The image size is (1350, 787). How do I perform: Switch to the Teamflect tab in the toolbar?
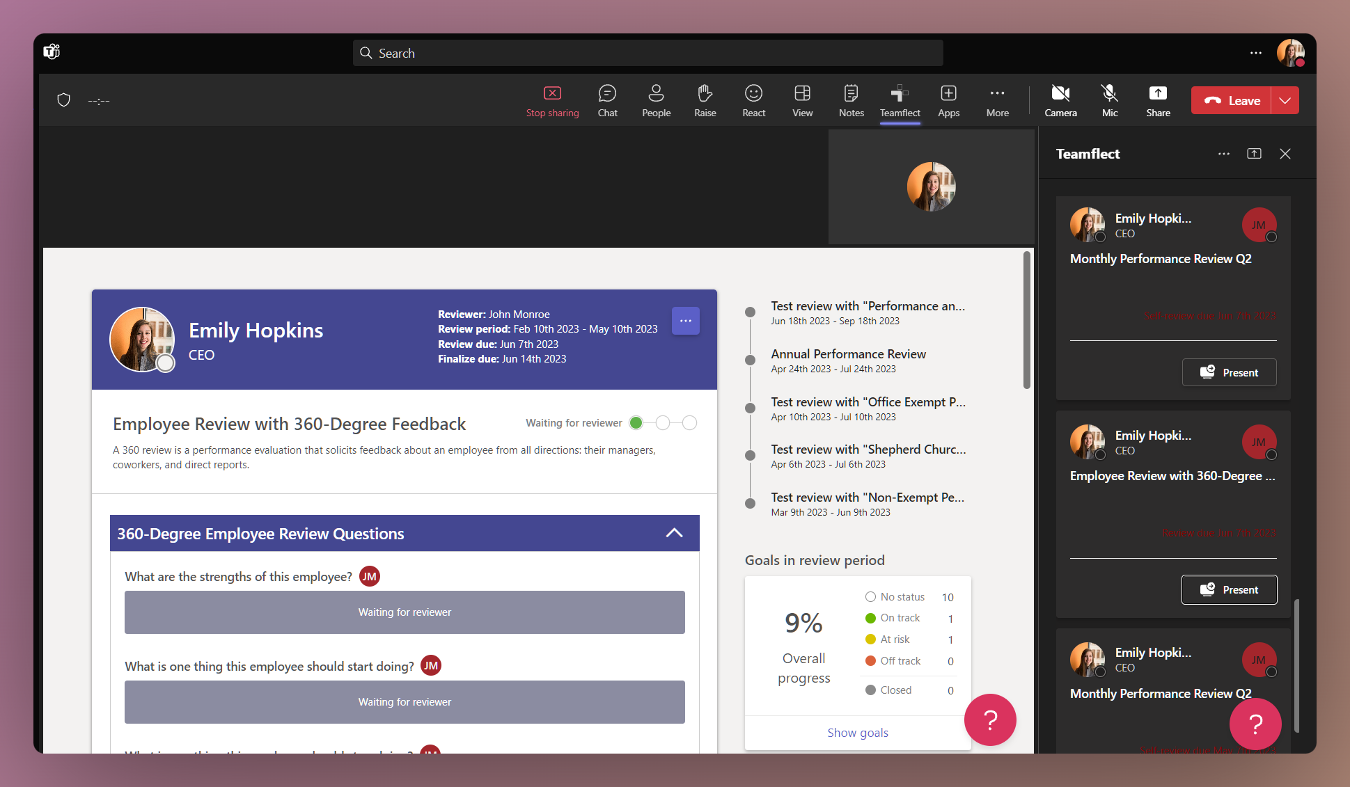900,100
